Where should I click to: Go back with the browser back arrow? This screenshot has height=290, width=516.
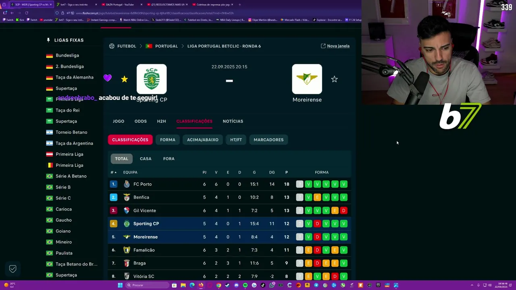[x=12, y=13]
